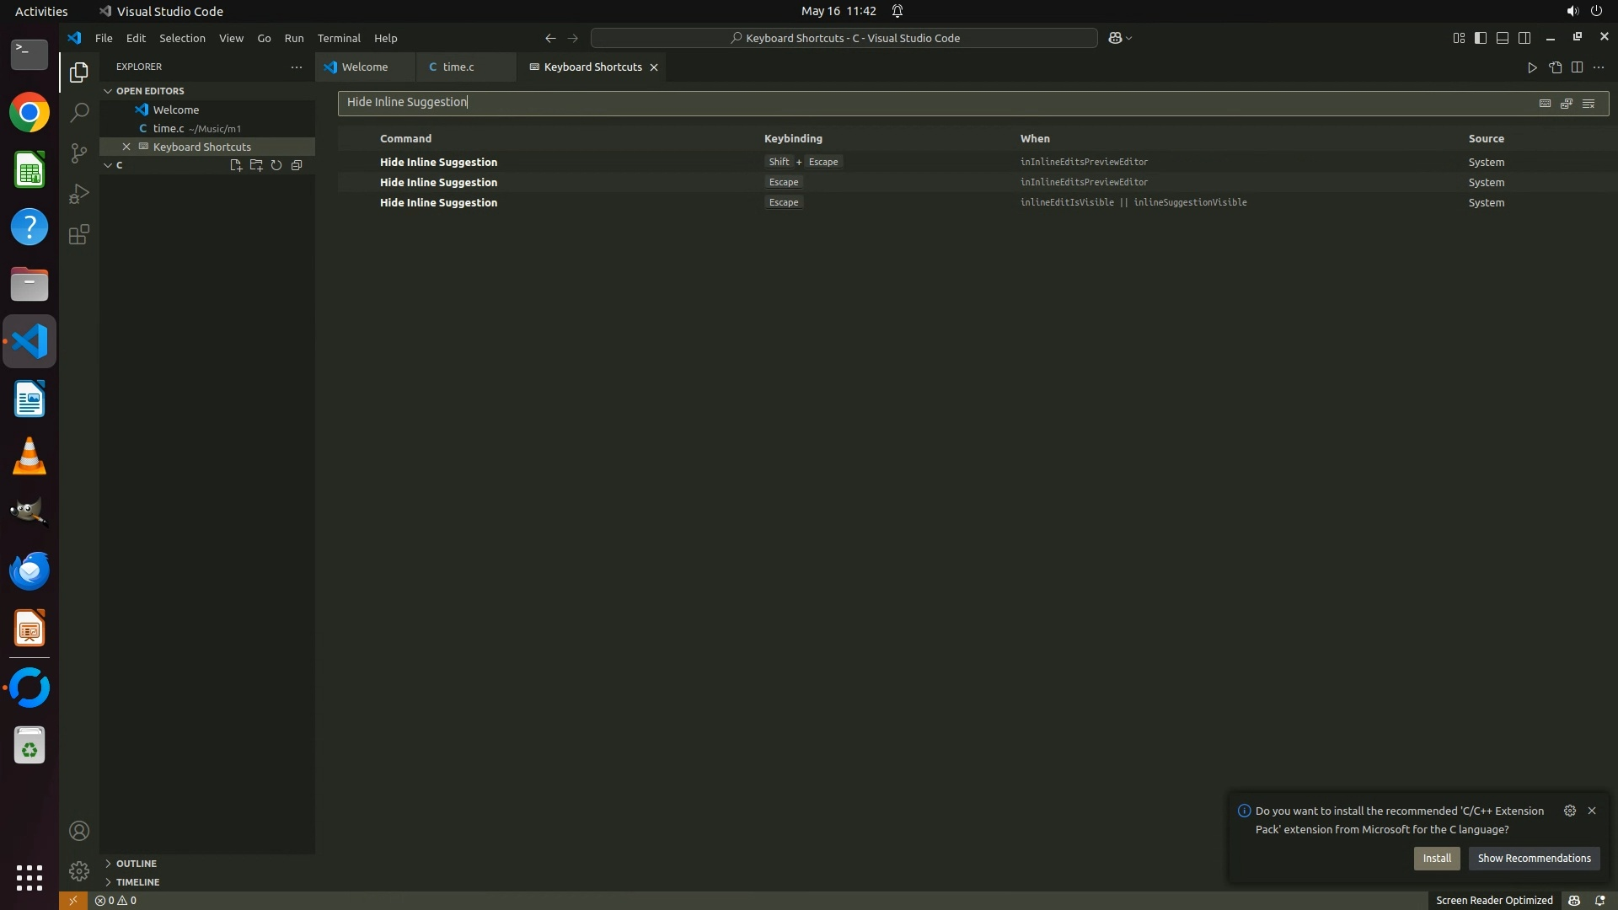Collapse the OPEN EDITORS section
Screen dimensions: 1618x910
149,91
